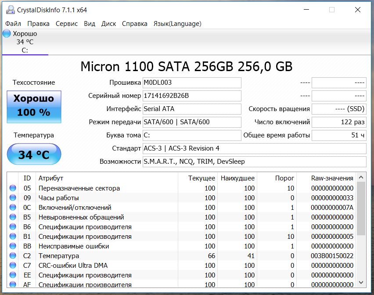Click status icon in the B6 attribute row
Viewport: 374px width, 295px height.
pos(13,227)
